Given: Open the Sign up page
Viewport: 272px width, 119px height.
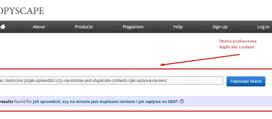Looking at the screenshot, I should pos(220,27).
